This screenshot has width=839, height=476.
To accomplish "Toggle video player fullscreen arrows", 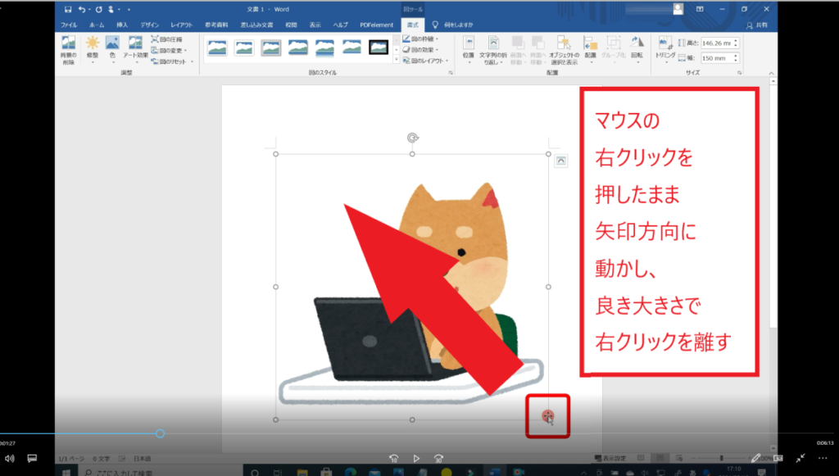I will (x=800, y=458).
